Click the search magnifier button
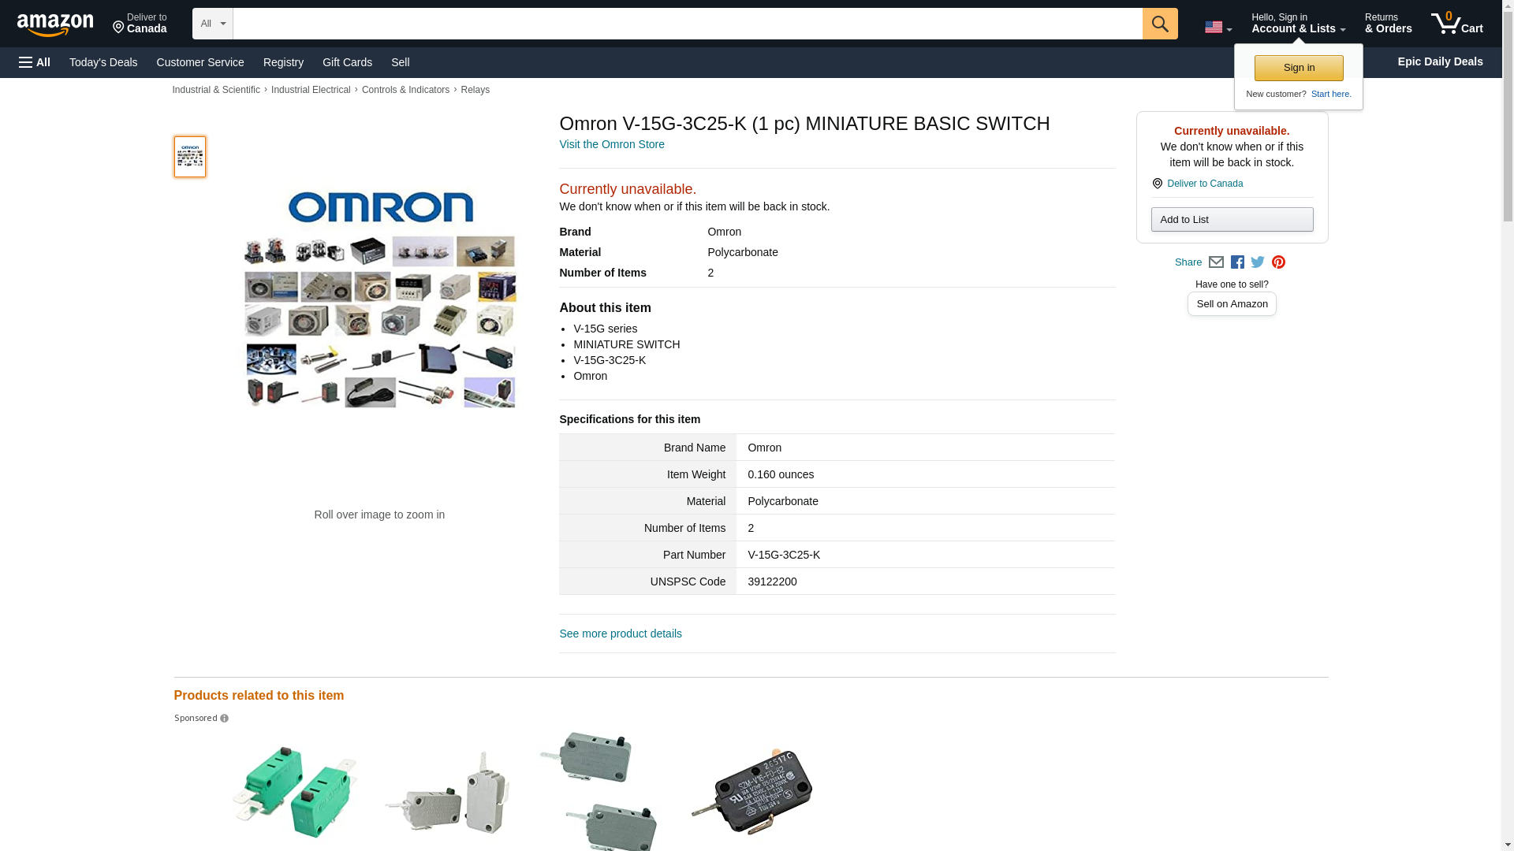 click(1159, 24)
